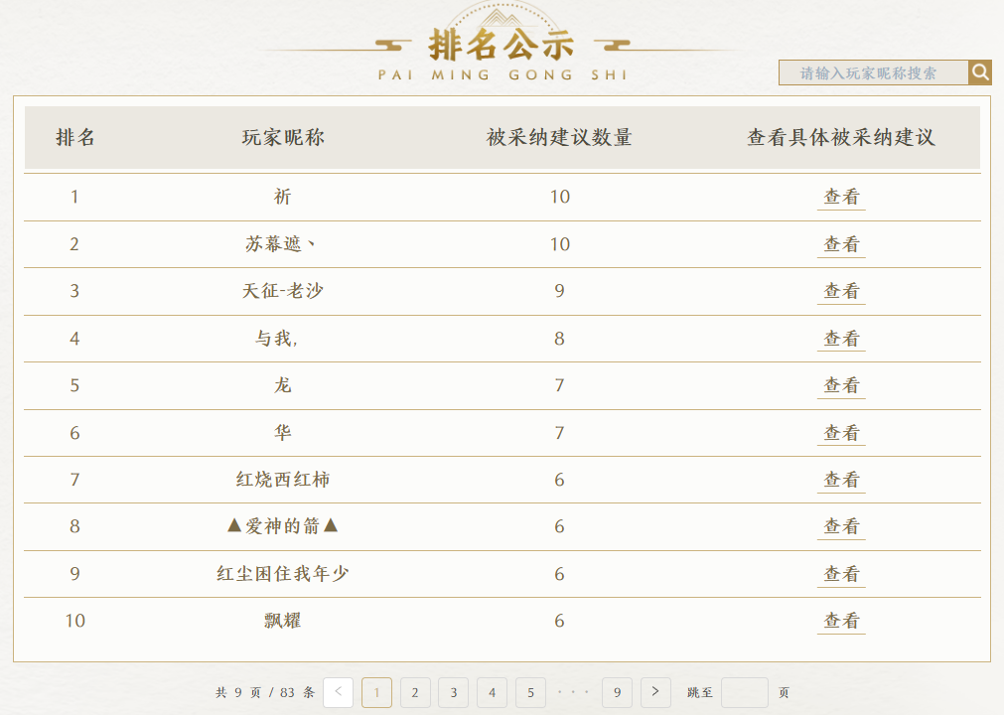The height and width of the screenshot is (715, 1004).
Task: Click suggestion count 9 for 天征-老沙
Action: click(x=560, y=291)
